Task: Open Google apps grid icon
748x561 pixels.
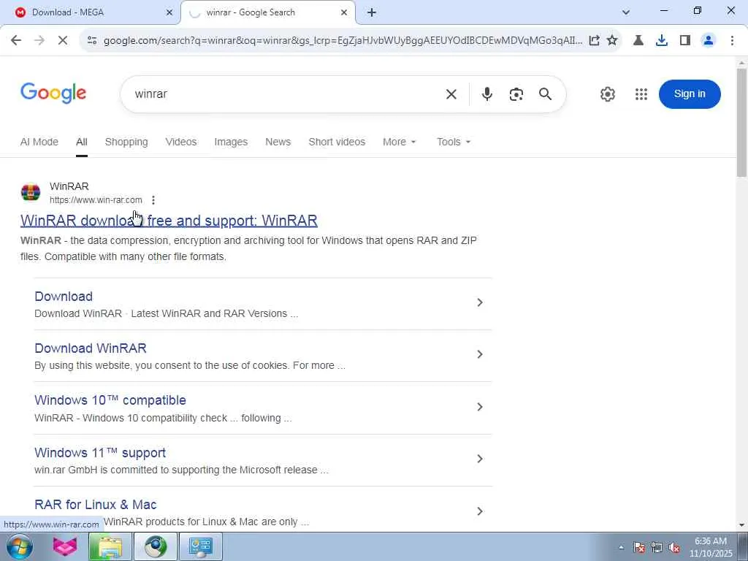Action: coord(641,94)
